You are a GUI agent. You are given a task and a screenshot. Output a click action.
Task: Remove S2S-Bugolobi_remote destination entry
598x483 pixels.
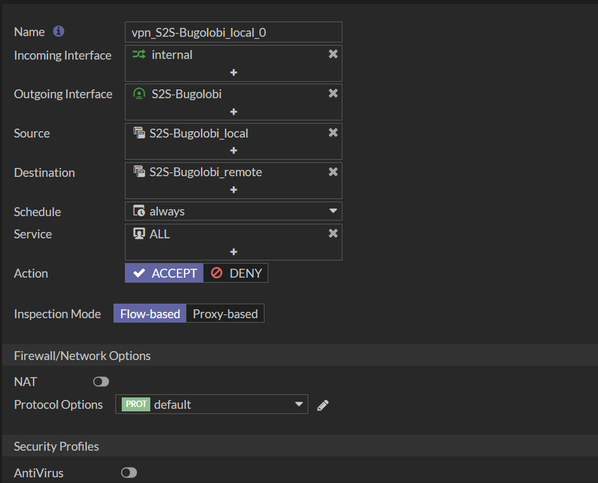(x=333, y=172)
